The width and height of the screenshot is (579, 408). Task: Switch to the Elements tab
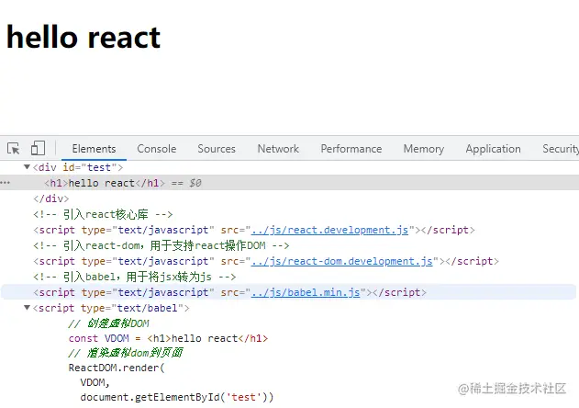click(94, 149)
